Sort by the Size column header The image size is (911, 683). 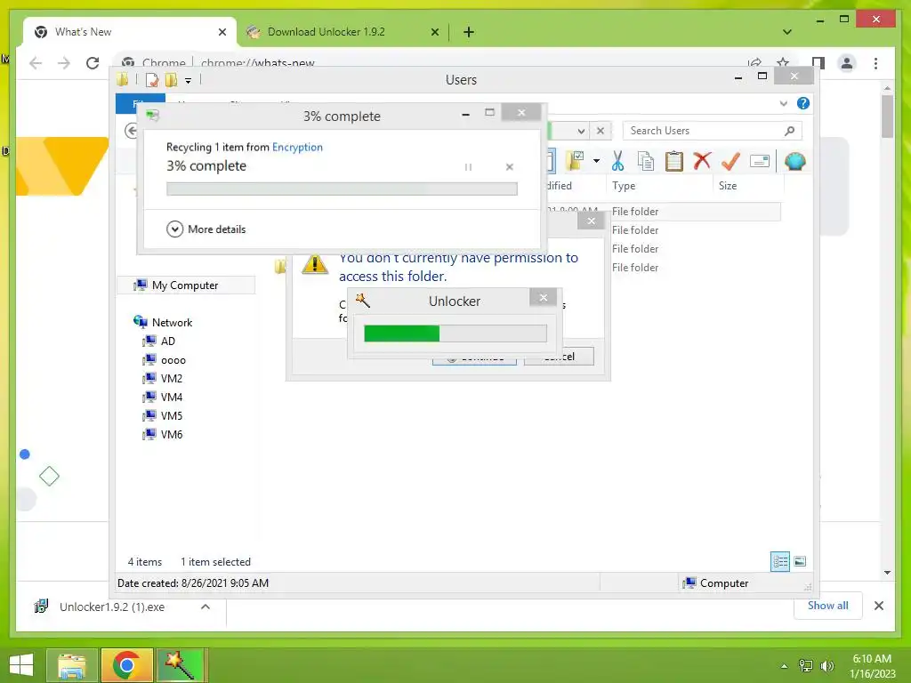(x=748, y=186)
